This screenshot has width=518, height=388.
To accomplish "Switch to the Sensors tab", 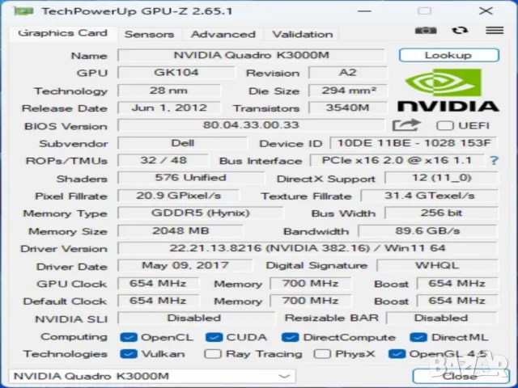I will click(149, 34).
